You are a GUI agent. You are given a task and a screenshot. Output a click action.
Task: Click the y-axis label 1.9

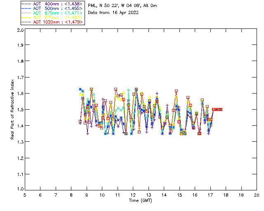pos(20,45)
